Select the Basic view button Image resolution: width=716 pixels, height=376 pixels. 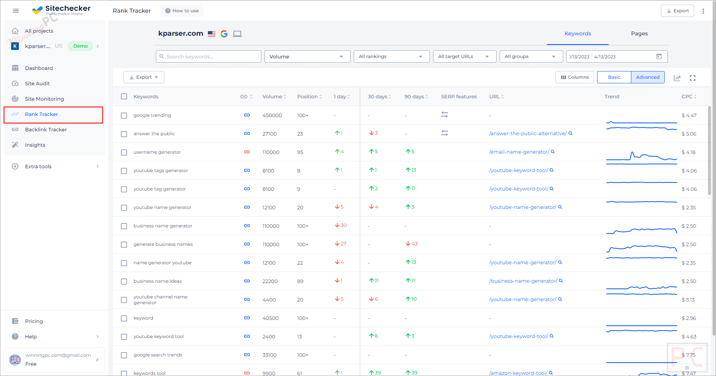coord(614,77)
